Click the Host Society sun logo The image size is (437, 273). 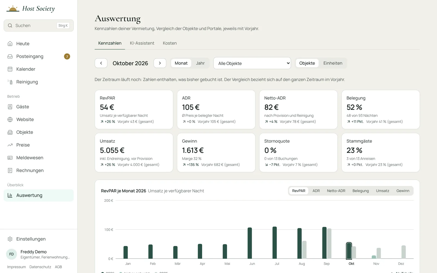point(13,9)
